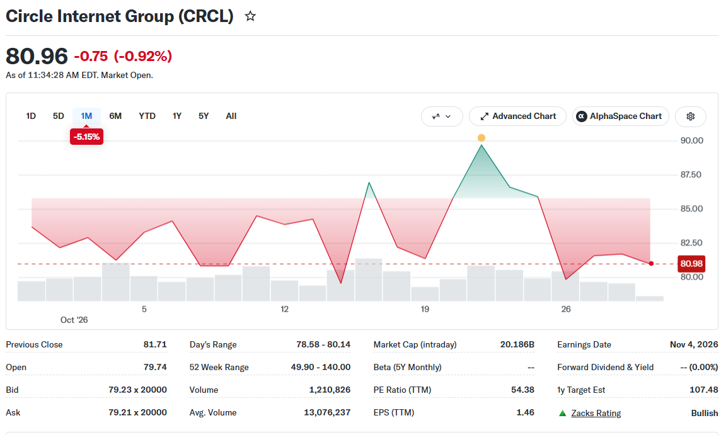Click the 90.00 y-axis label

pyautogui.click(x=692, y=140)
